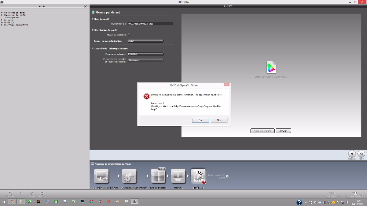Close the NVIDIA OpenGL Driver dialog

click(227, 85)
